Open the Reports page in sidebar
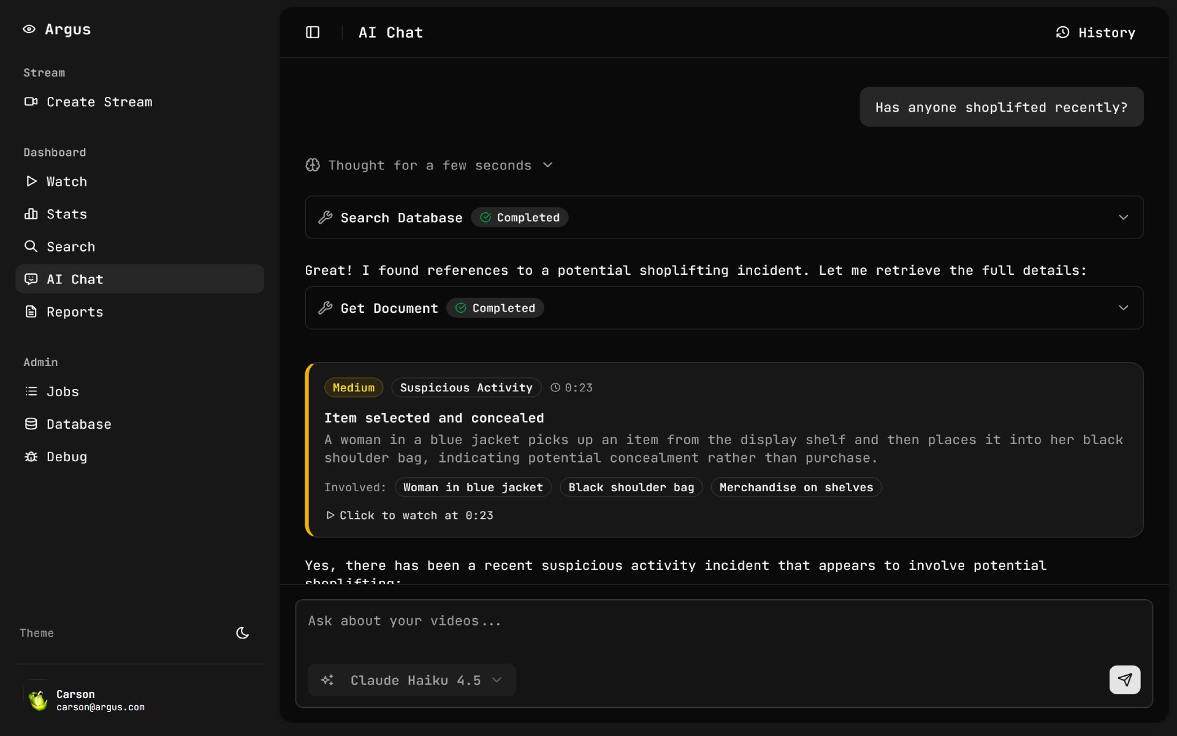1177x736 pixels. (75, 312)
